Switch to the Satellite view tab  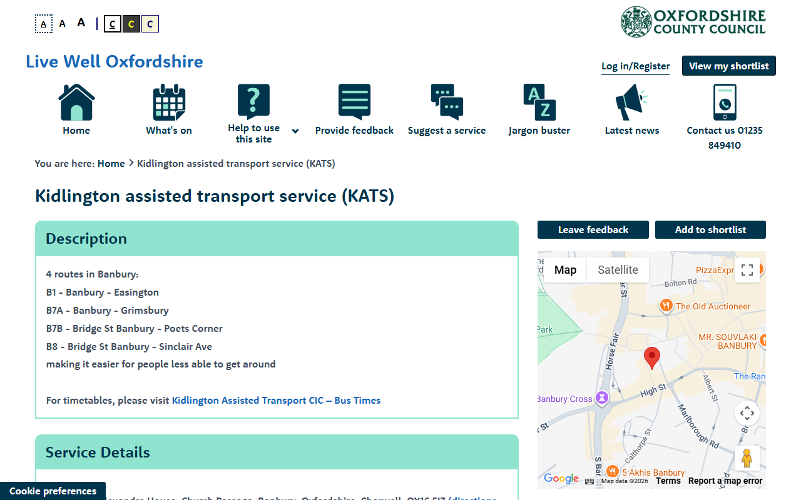coord(618,270)
